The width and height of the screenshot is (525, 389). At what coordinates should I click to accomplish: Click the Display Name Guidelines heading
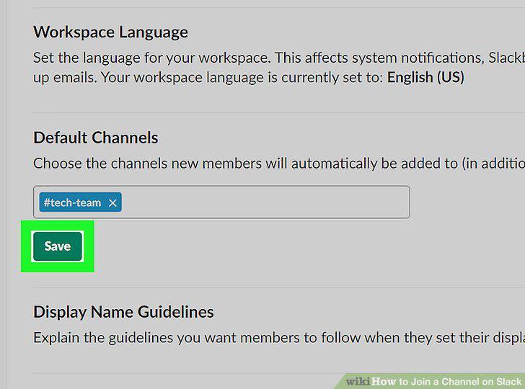click(x=123, y=312)
